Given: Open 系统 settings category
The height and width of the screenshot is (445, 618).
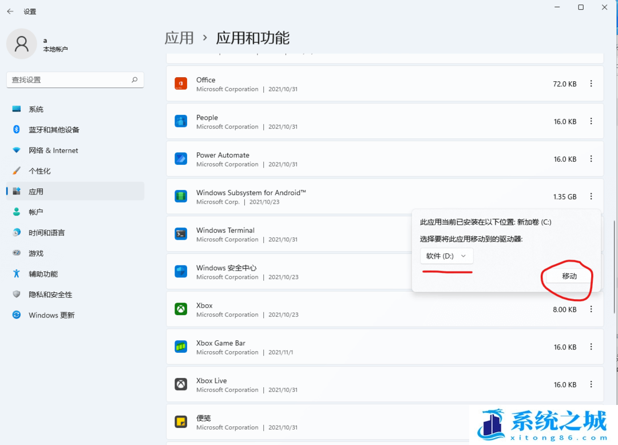Looking at the screenshot, I should point(75,109).
